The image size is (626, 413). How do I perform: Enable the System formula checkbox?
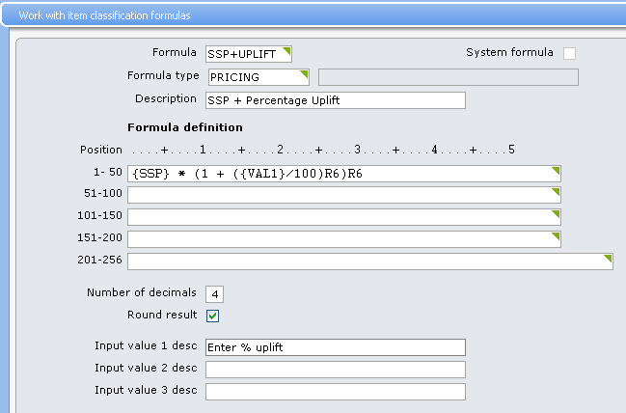[x=570, y=53]
